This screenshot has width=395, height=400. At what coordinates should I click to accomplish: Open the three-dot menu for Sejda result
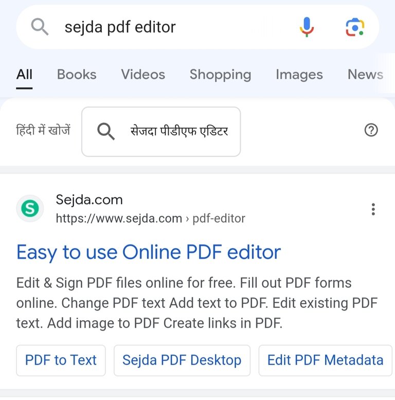point(373,209)
